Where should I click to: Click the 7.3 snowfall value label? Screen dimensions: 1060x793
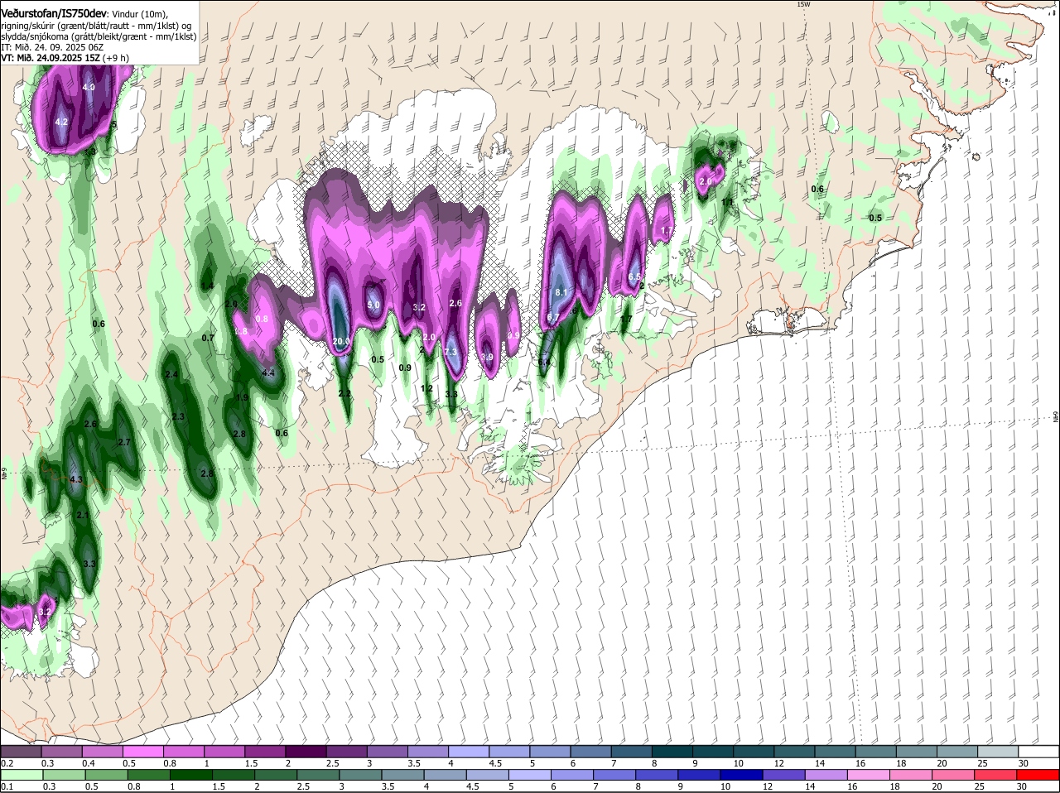click(450, 352)
